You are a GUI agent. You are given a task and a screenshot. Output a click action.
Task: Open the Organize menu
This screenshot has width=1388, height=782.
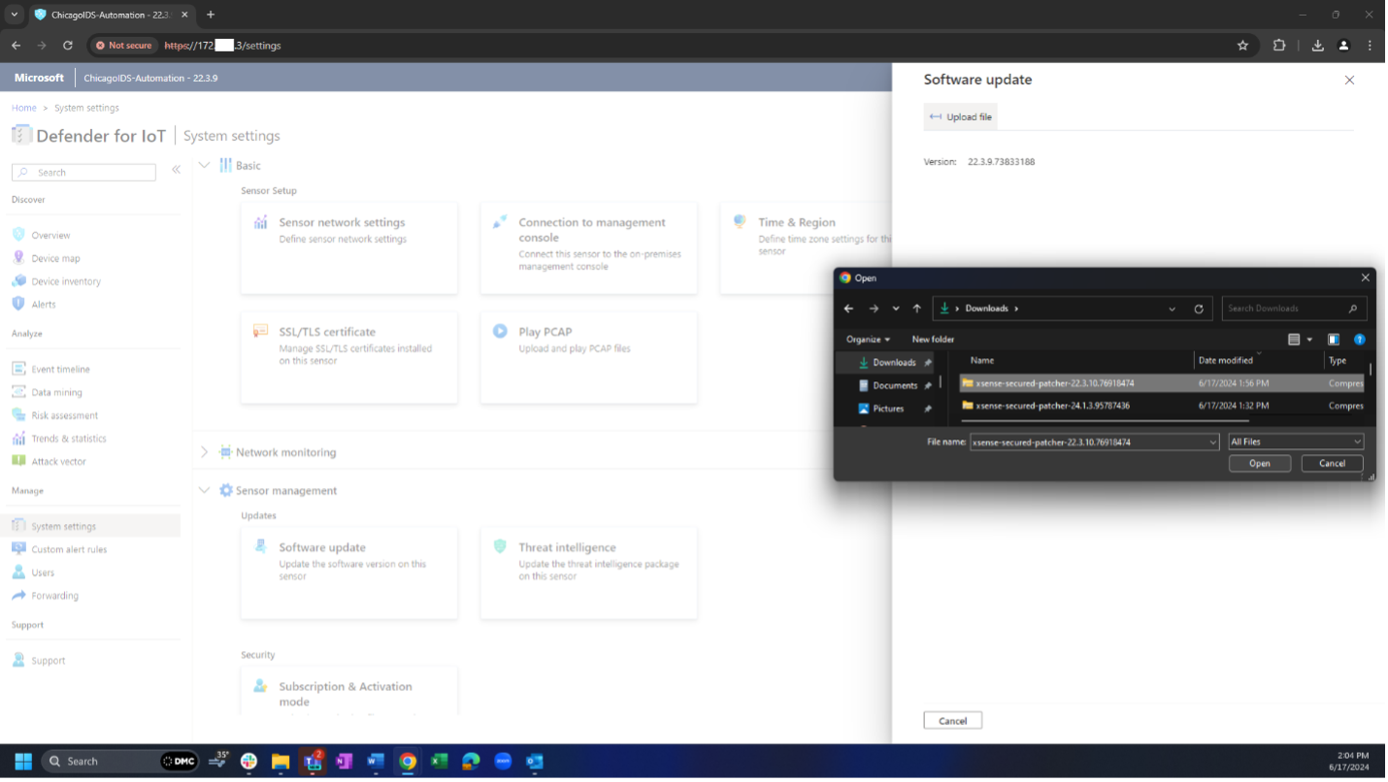point(868,340)
